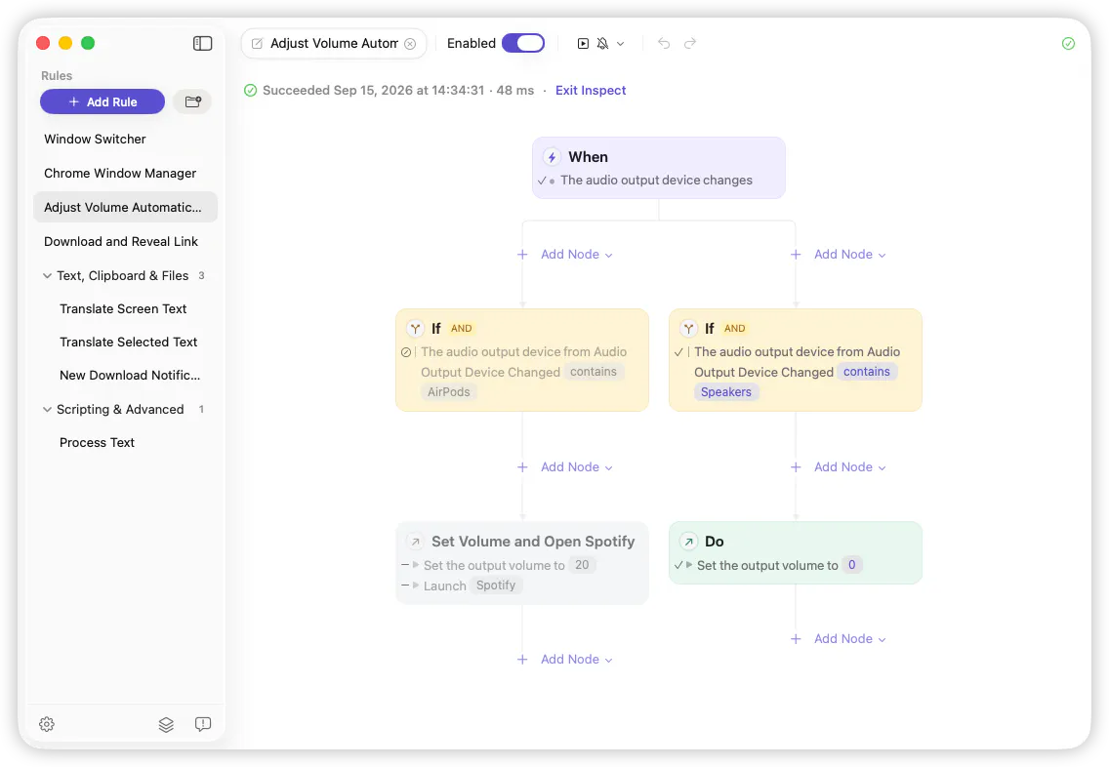
Task: Click the Speakers value chip
Action: (x=725, y=392)
